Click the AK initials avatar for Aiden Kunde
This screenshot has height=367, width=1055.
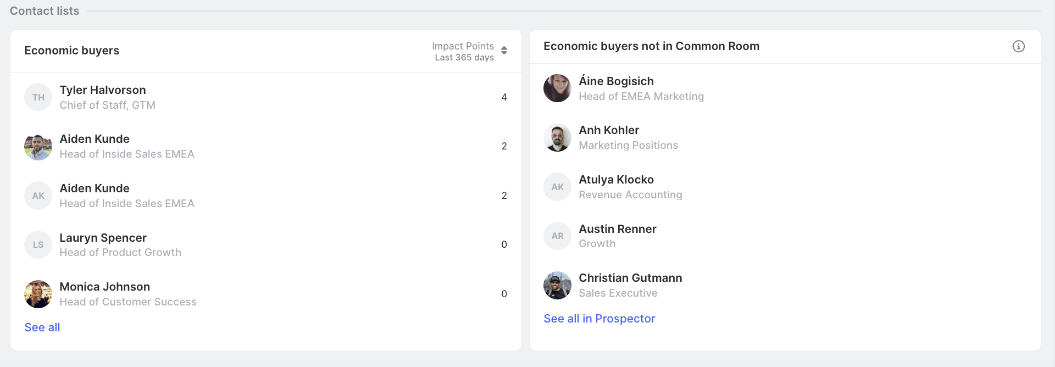click(38, 196)
